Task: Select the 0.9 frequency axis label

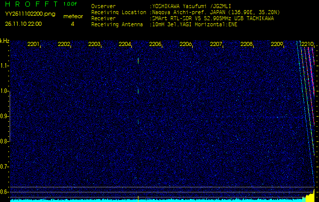Action: (x=5, y=116)
